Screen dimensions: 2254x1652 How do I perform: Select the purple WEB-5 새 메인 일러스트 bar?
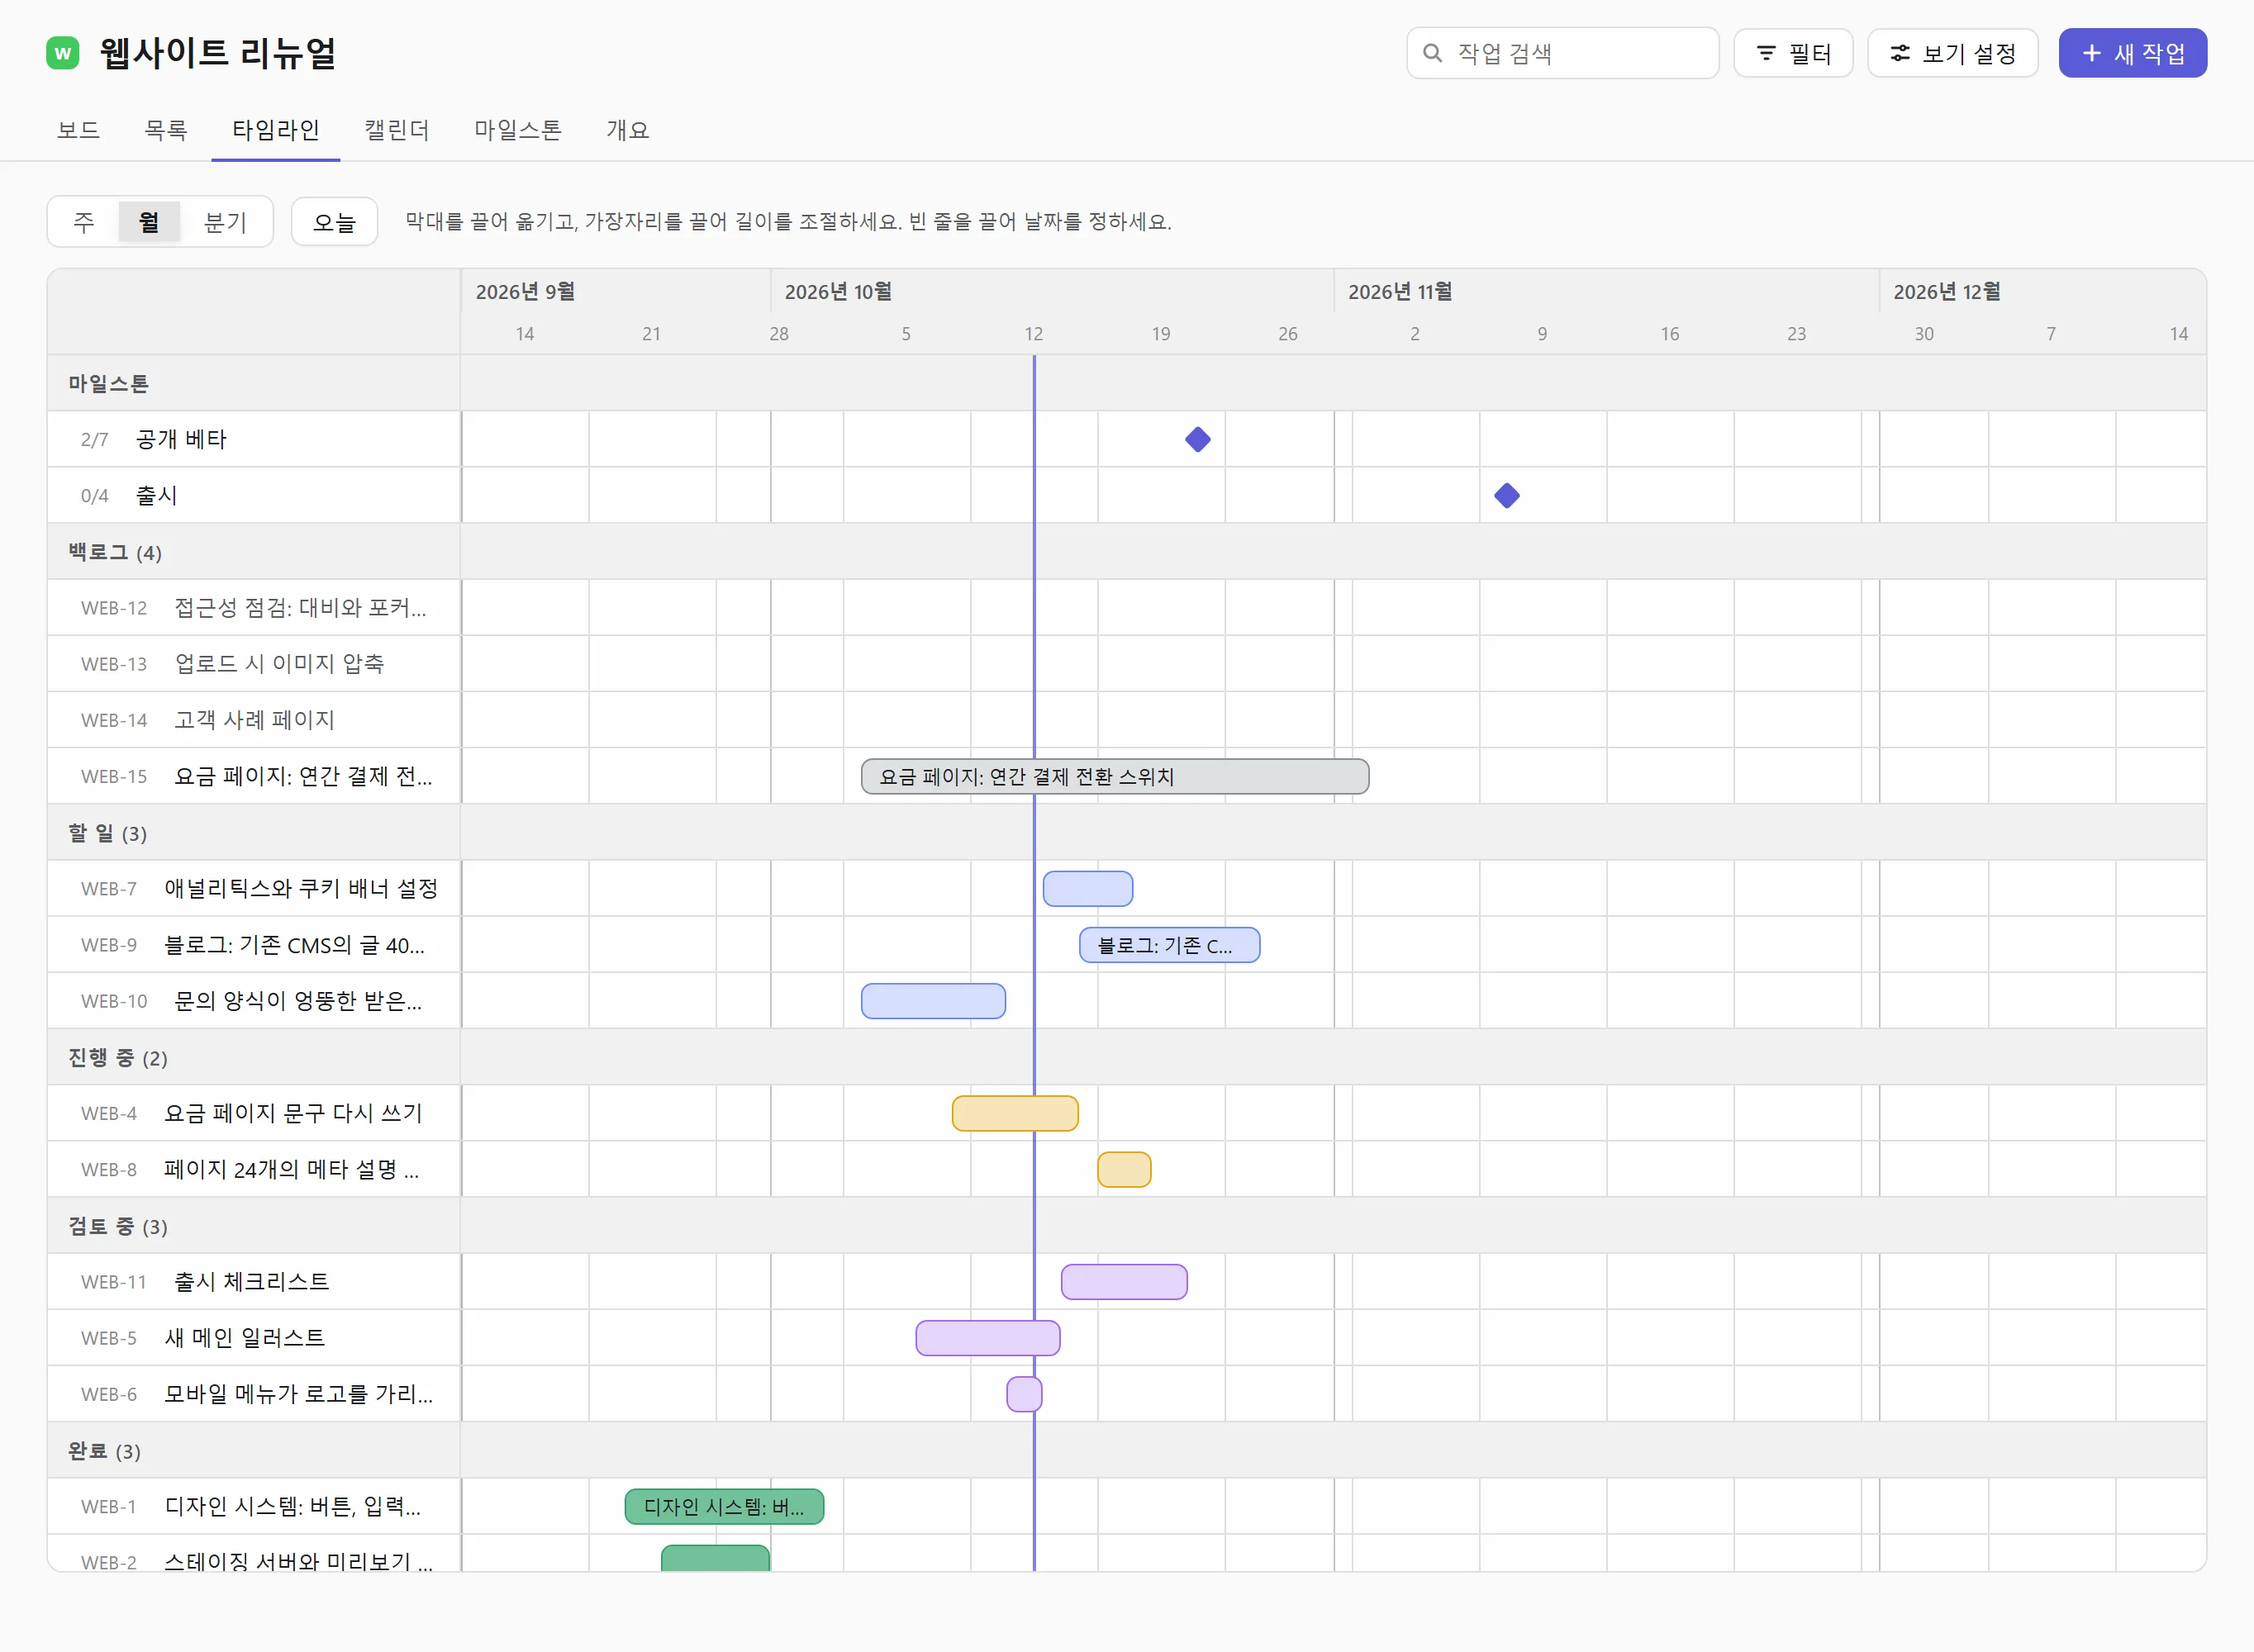point(988,1337)
